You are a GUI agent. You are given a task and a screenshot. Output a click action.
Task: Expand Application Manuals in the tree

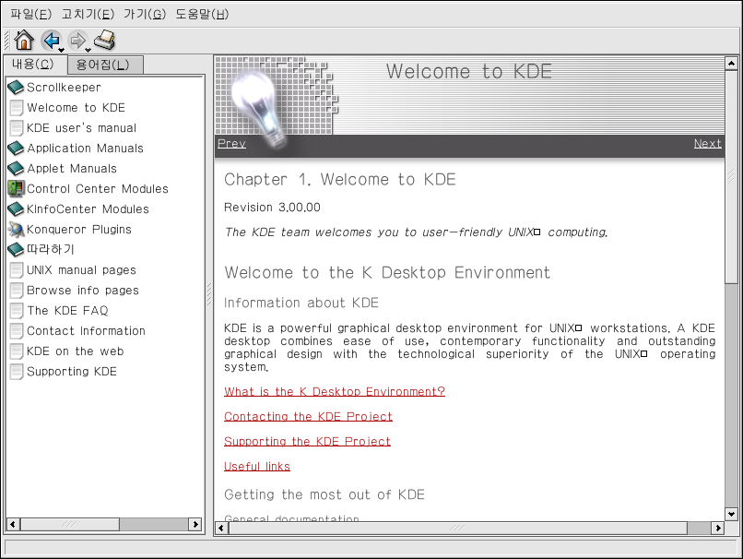85,149
